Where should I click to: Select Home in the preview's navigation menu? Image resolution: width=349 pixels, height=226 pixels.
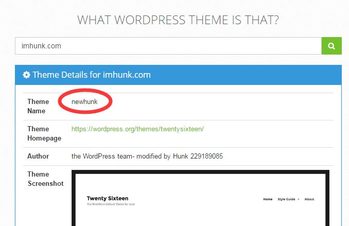tap(268, 199)
